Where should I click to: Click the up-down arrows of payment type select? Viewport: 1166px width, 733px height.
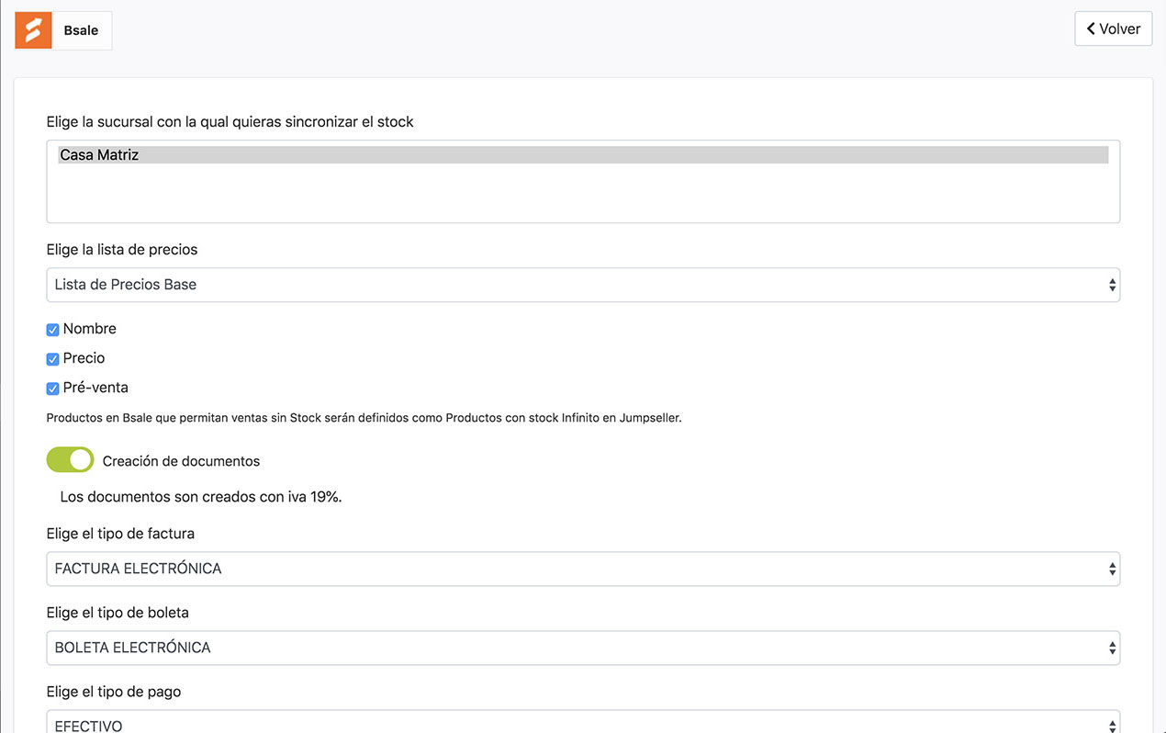coord(1112,725)
